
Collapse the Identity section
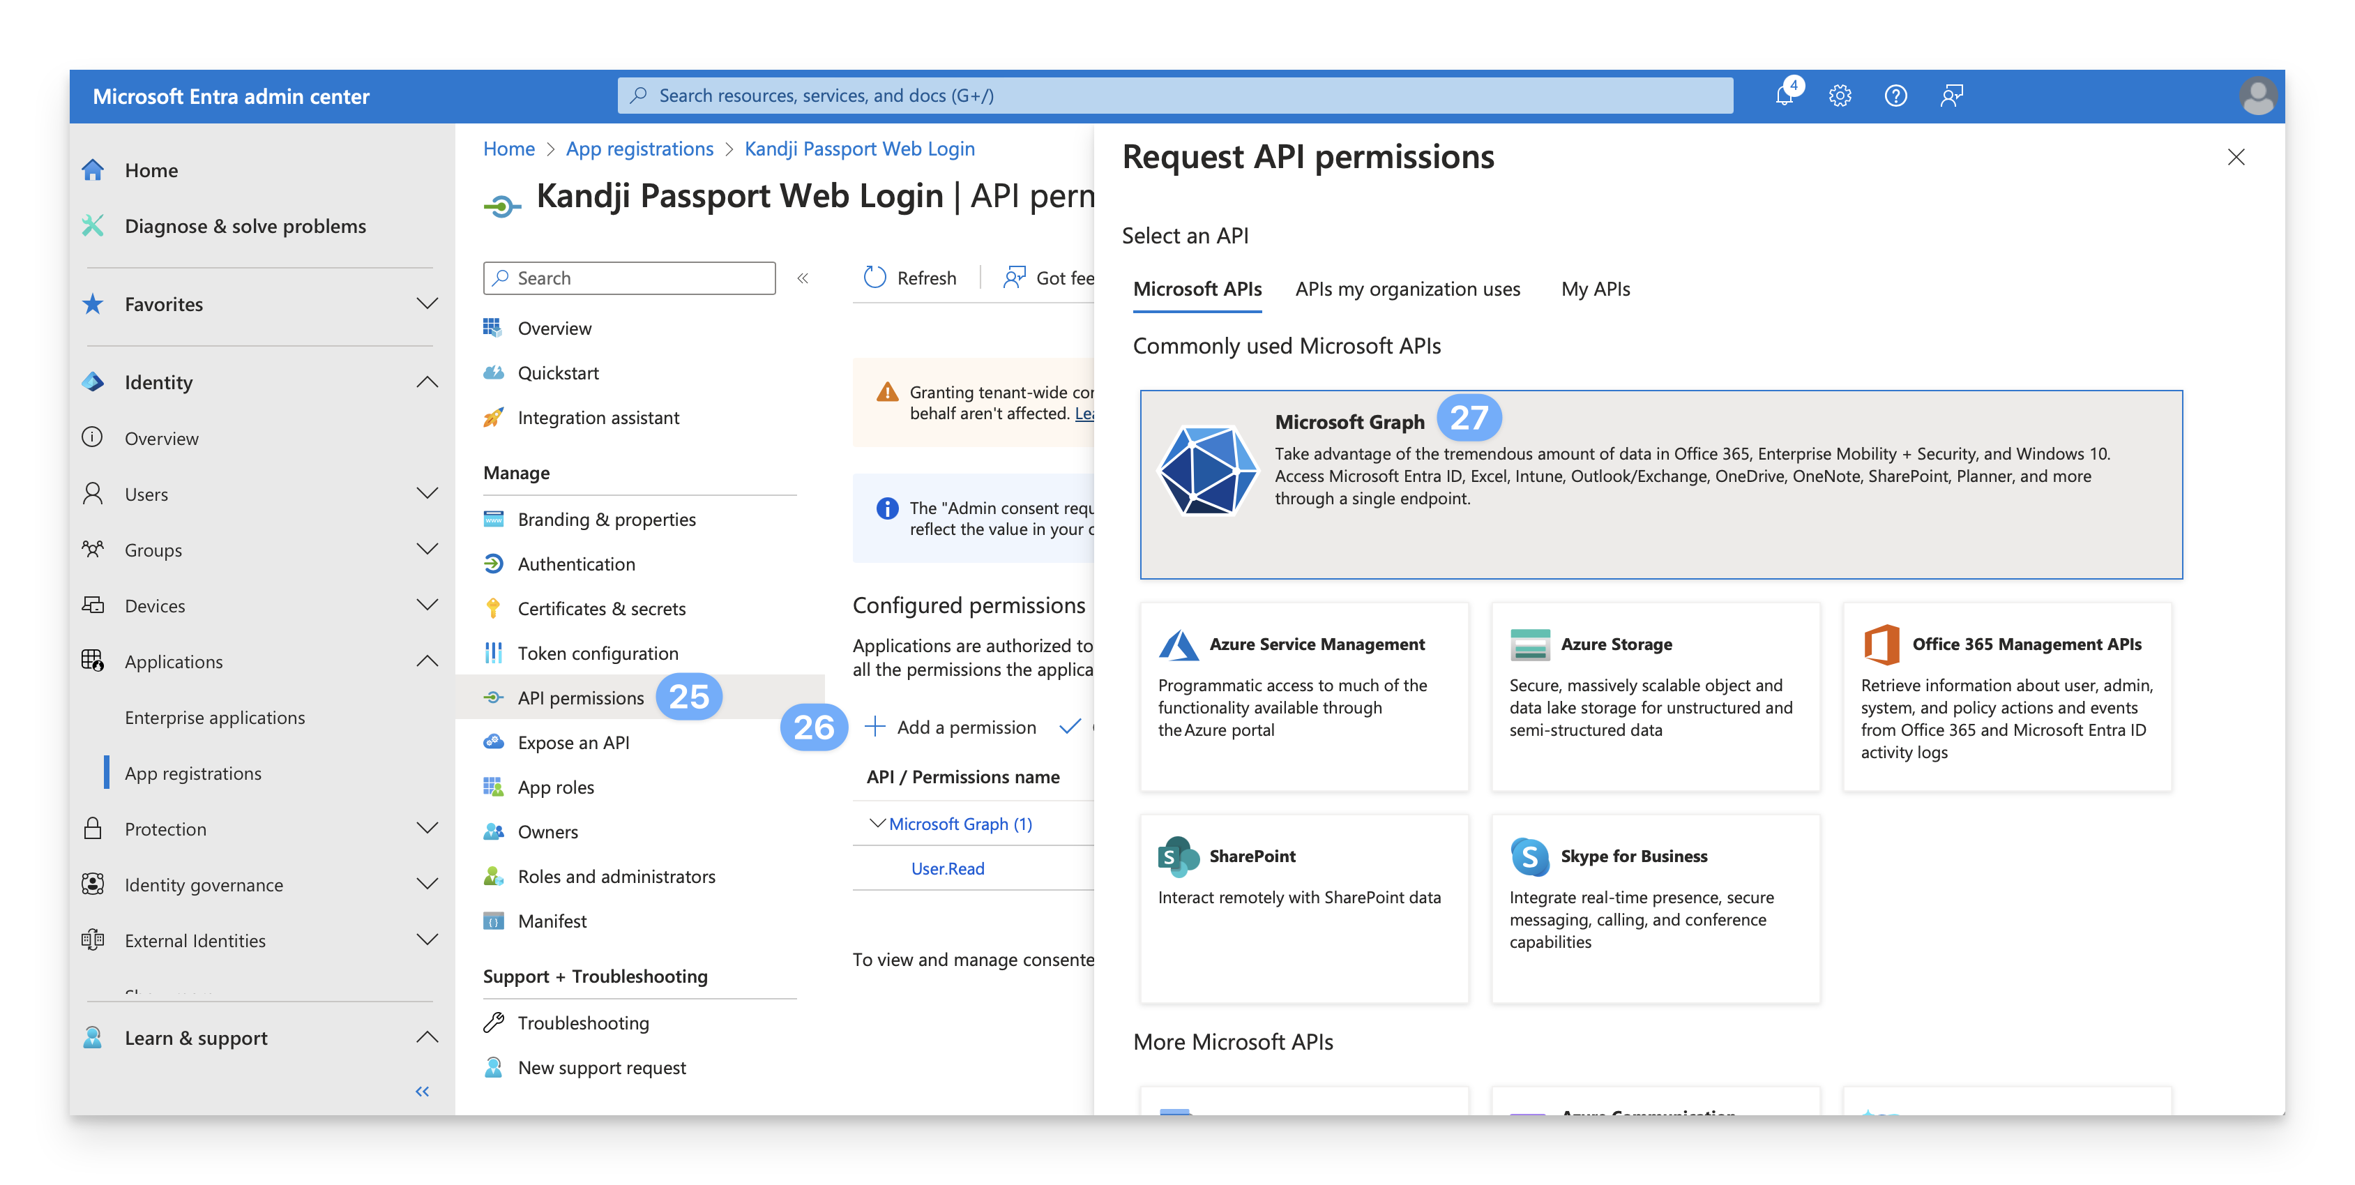point(427,382)
